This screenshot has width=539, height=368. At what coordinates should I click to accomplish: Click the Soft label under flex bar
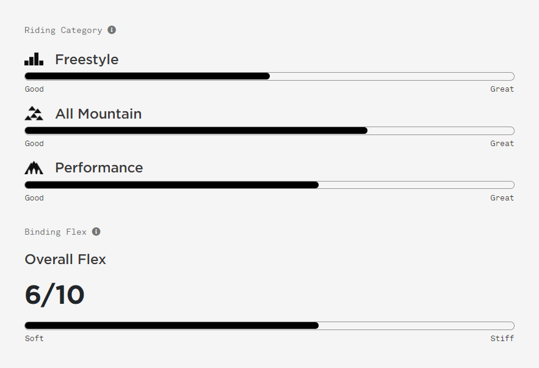(x=34, y=339)
